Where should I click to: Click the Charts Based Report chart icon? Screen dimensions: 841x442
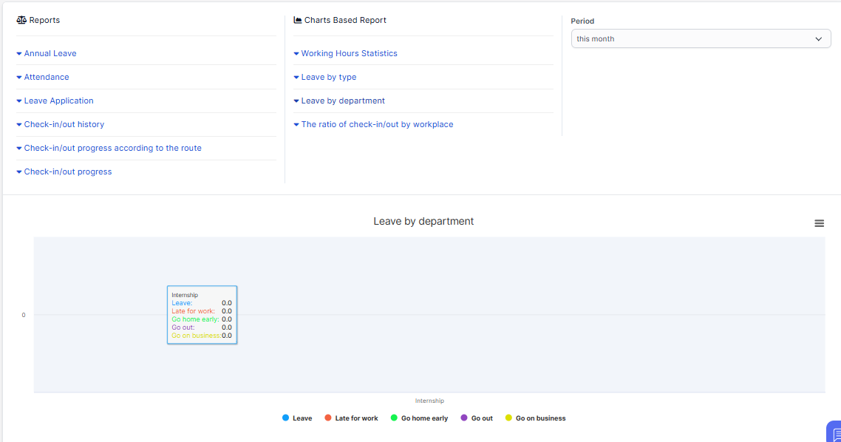[298, 20]
